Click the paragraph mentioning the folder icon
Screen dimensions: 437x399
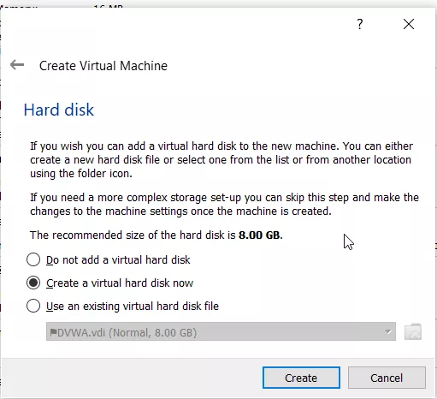[221, 160]
